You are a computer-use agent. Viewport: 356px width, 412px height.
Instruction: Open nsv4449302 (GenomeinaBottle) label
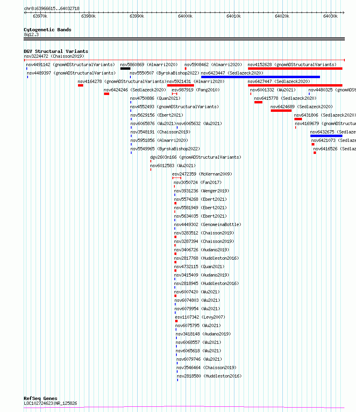point(208,224)
